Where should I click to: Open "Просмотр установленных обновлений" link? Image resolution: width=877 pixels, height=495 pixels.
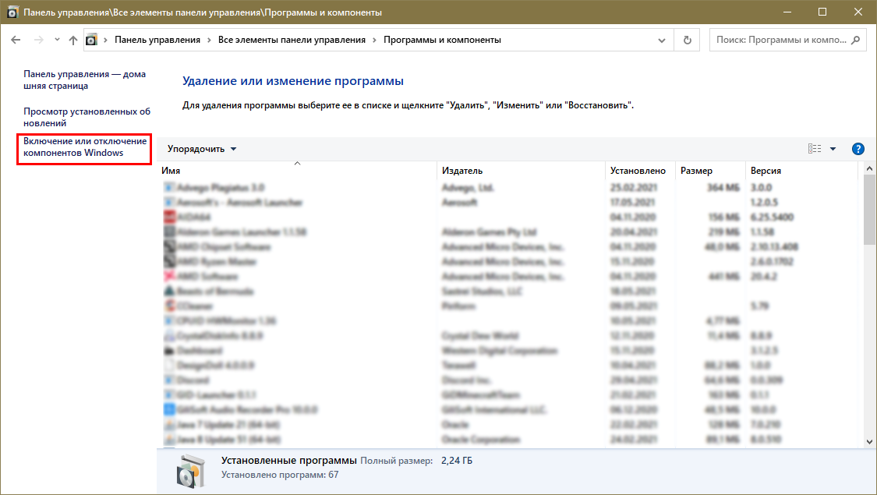[x=87, y=117]
